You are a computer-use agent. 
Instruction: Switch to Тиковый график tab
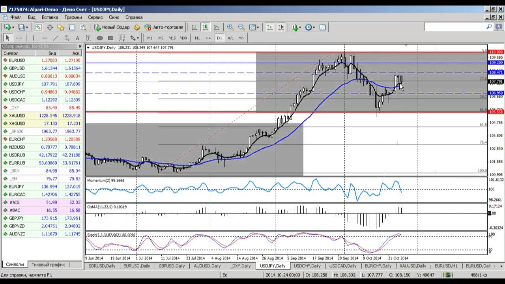(48, 264)
